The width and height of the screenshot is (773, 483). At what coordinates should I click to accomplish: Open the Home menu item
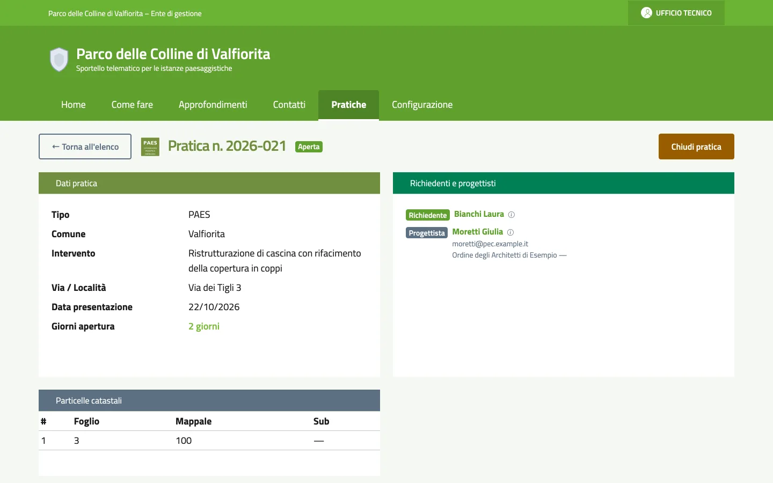[74, 105]
